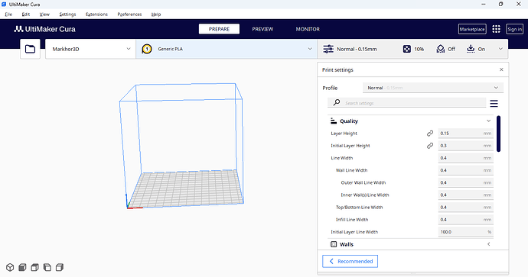Click the Search settings field
Viewport: 528px width, 277px height.
pos(407,103)
